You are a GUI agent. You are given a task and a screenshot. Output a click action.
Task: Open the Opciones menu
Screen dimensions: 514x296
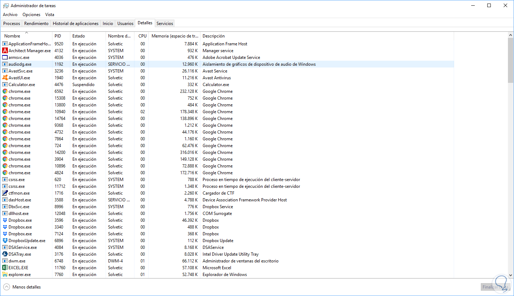click(31, 15)
